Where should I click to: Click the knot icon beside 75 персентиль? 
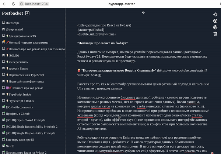4,62
